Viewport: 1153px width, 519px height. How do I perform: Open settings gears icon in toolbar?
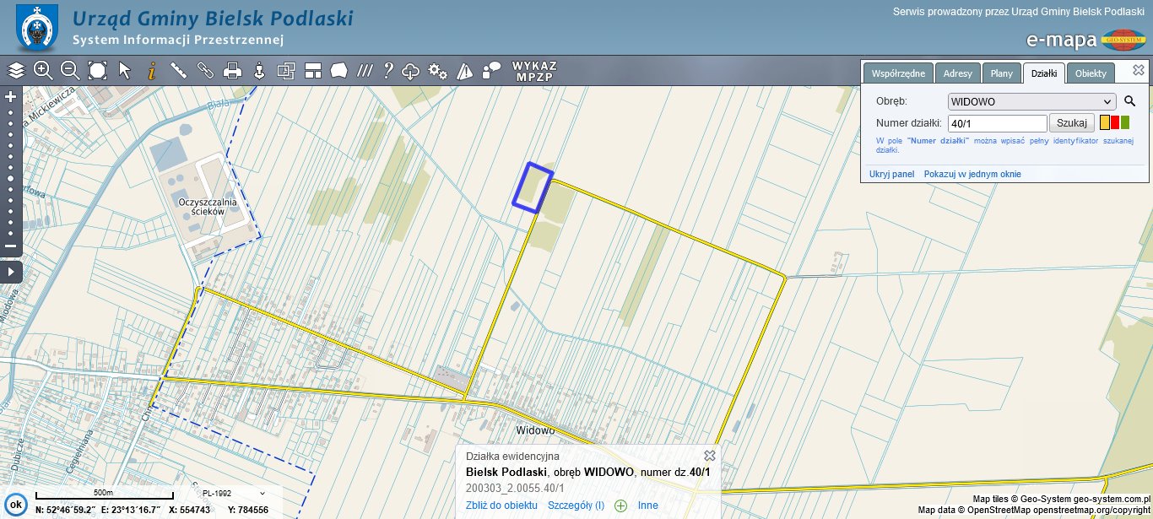click(438, 71)
